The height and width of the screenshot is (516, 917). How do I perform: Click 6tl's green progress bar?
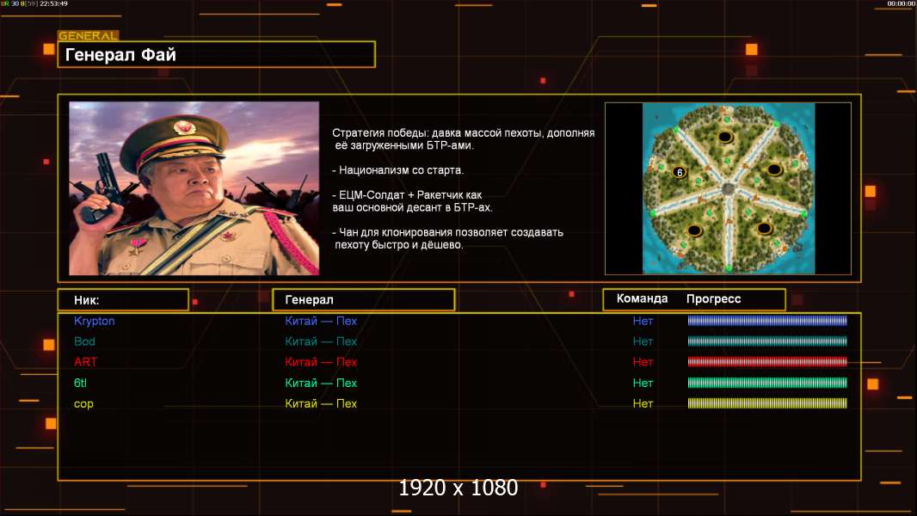[767, 383]
